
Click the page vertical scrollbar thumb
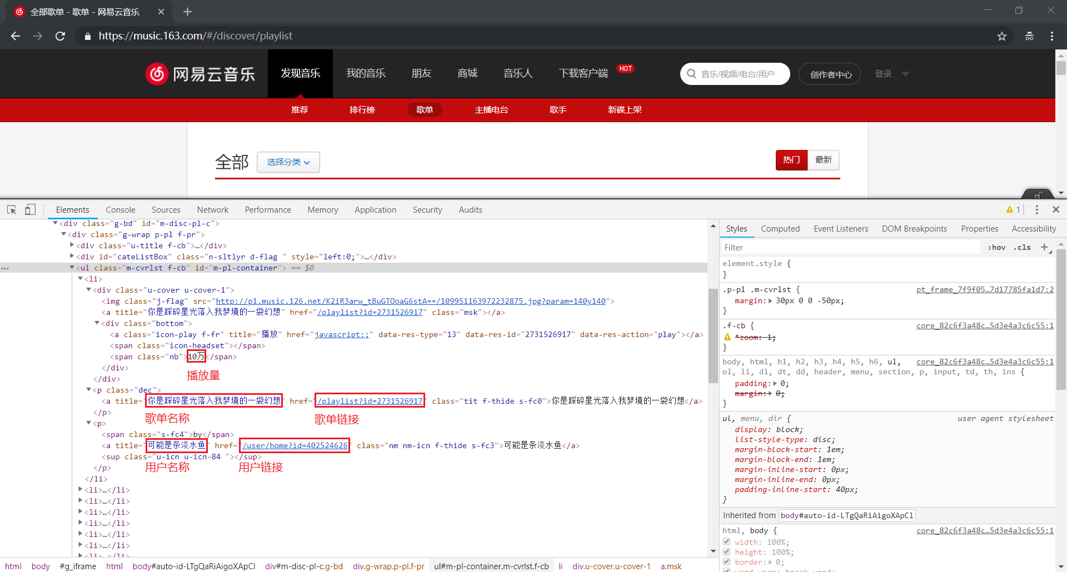coord(1061,68)
